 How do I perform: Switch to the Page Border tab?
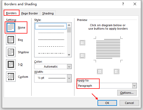[x=29, y=13]
